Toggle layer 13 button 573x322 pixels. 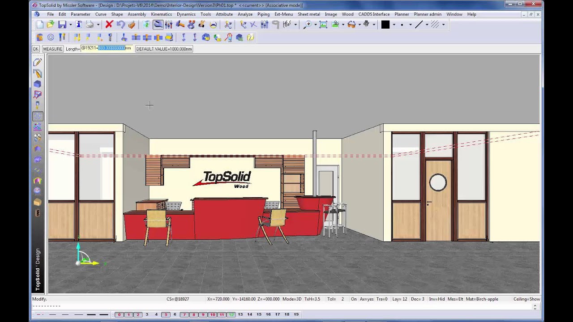point(240,315)
